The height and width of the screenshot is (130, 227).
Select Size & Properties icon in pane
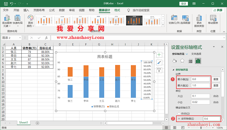click(x=190, y=61)
